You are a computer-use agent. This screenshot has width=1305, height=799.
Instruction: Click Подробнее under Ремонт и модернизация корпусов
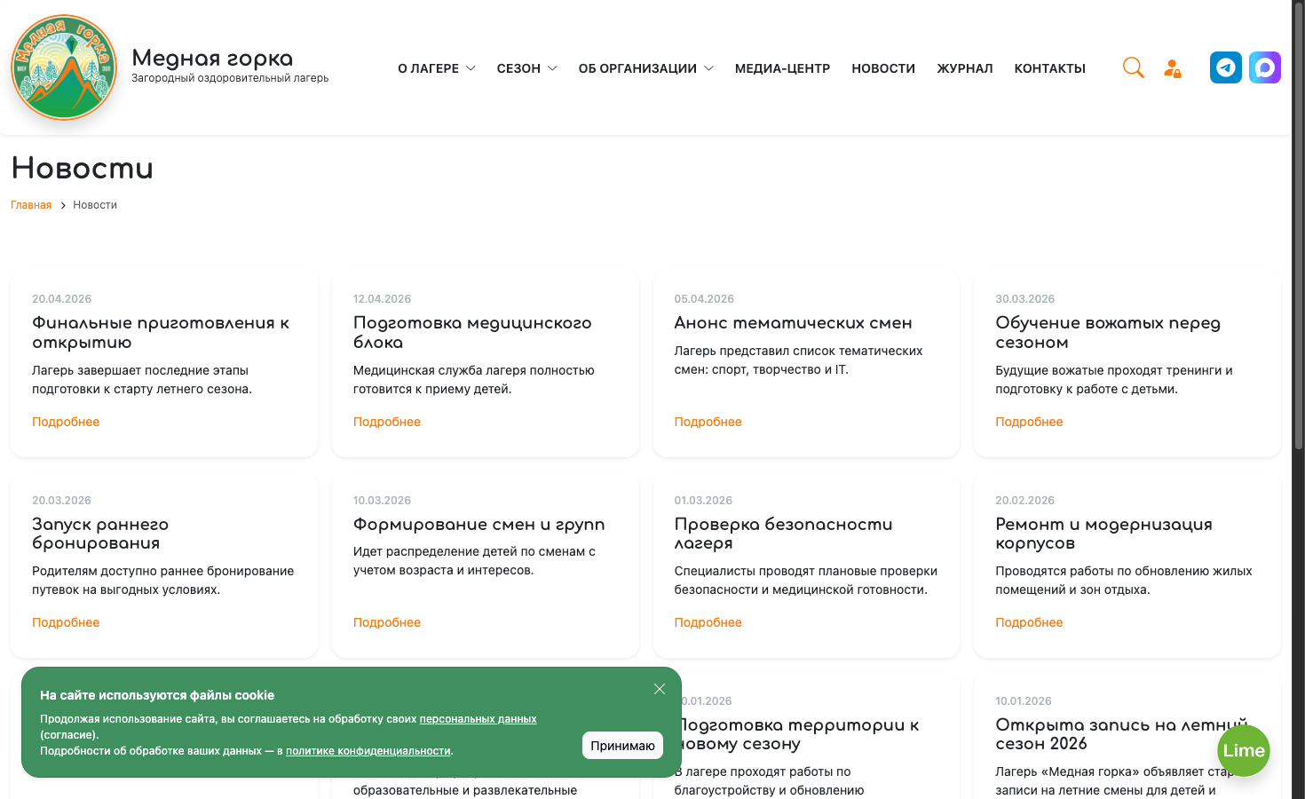pyautogui.click(x=1029, y=622)
